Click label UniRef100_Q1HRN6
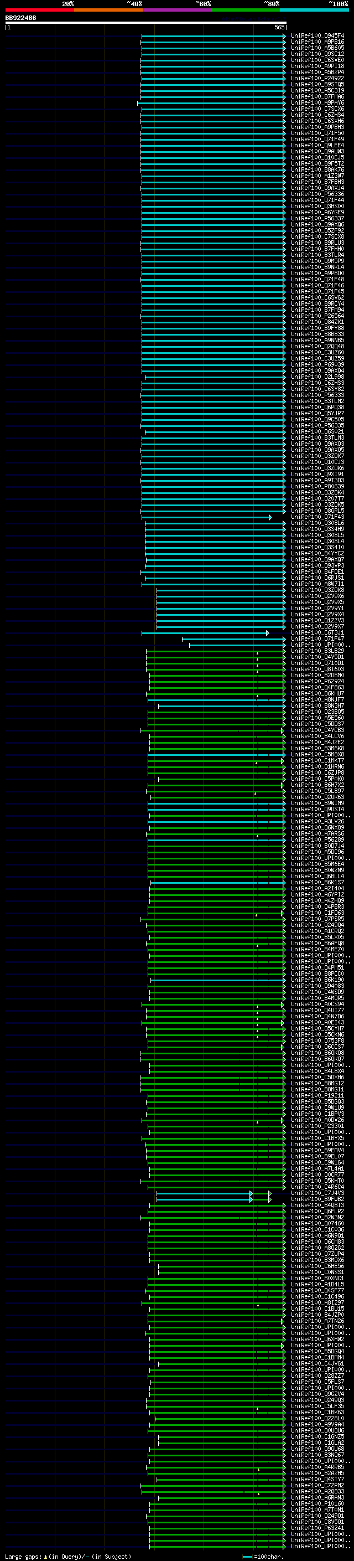The width and height of the screenshot is (354, 1561). (x=317, y=766)
